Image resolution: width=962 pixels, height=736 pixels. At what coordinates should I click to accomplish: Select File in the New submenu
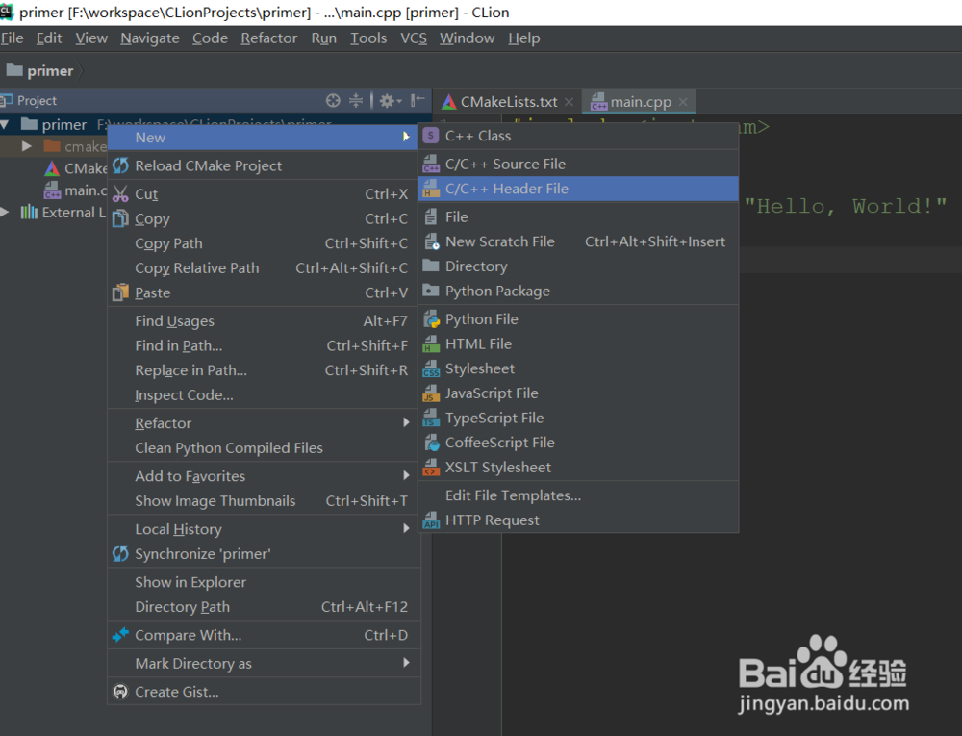[x=578, y=217]
